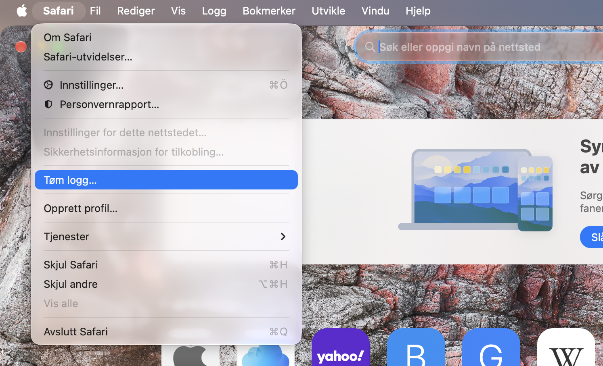The image size is (603, 366).
Task: Choose Safari-utvidelser… from the menu
Action: [166, 57]
